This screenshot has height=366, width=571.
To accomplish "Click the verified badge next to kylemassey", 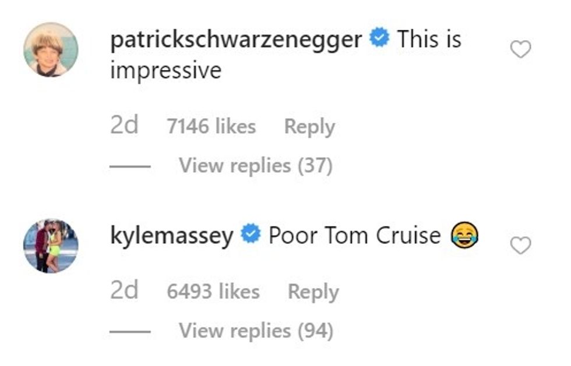I will (x=251, y=236).
